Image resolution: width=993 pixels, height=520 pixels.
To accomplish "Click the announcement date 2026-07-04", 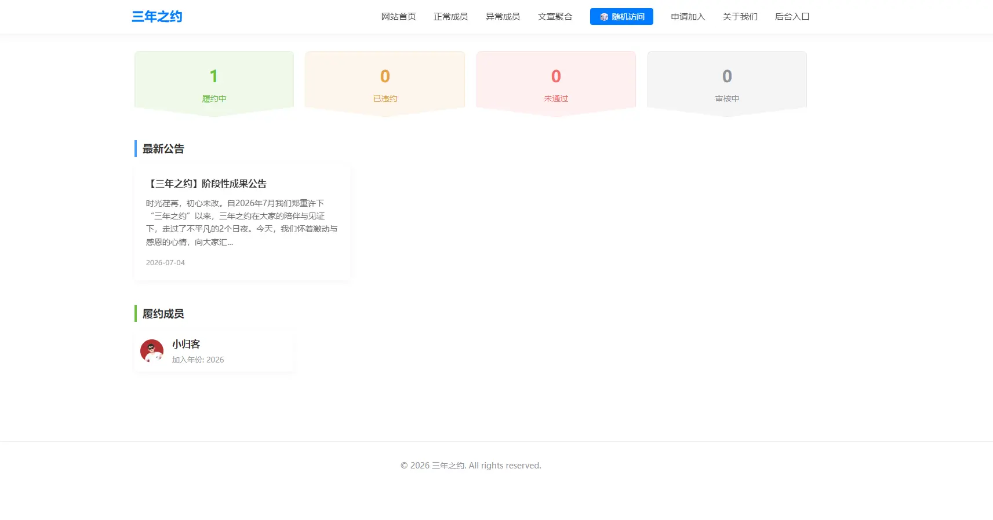I will coord(165,262).
